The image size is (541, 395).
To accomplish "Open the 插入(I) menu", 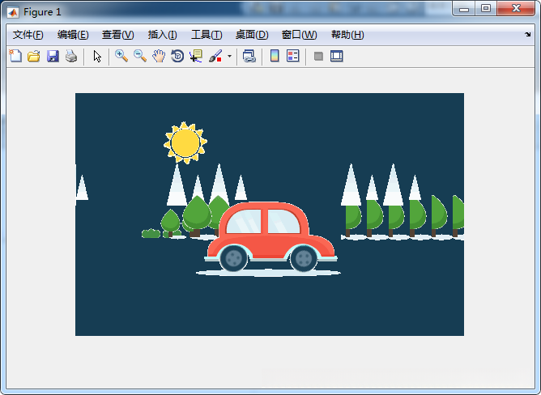I will [x=162, y=35].
